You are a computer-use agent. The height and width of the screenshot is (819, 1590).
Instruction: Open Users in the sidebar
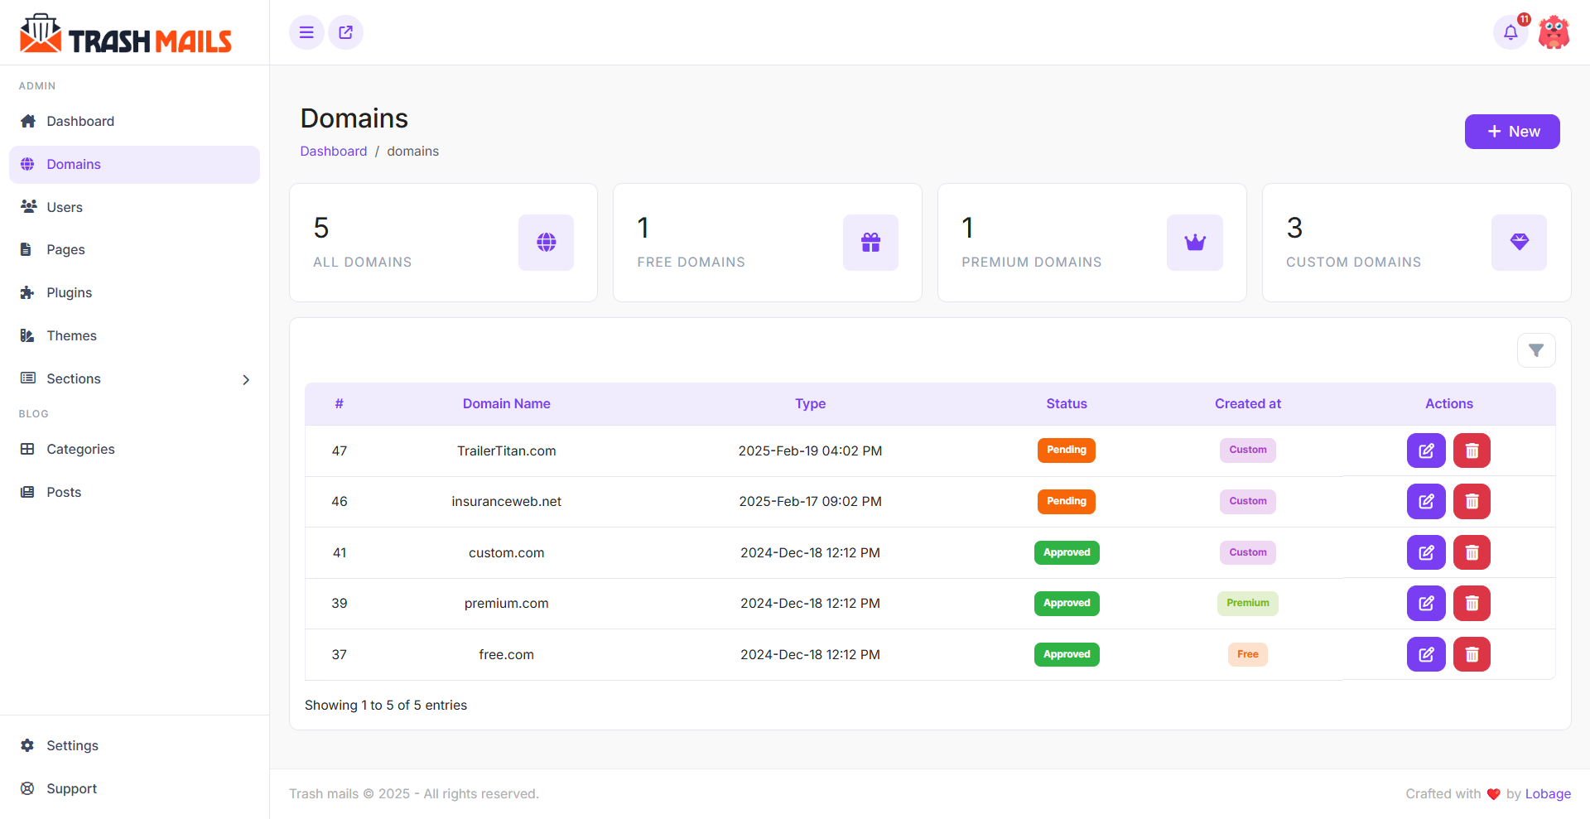pyautogui.click(x=65, y=207)
